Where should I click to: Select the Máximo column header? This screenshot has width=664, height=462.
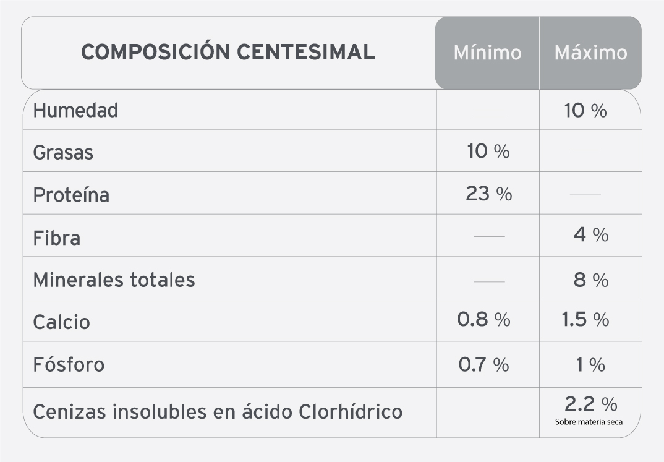(x=591, y=53)
